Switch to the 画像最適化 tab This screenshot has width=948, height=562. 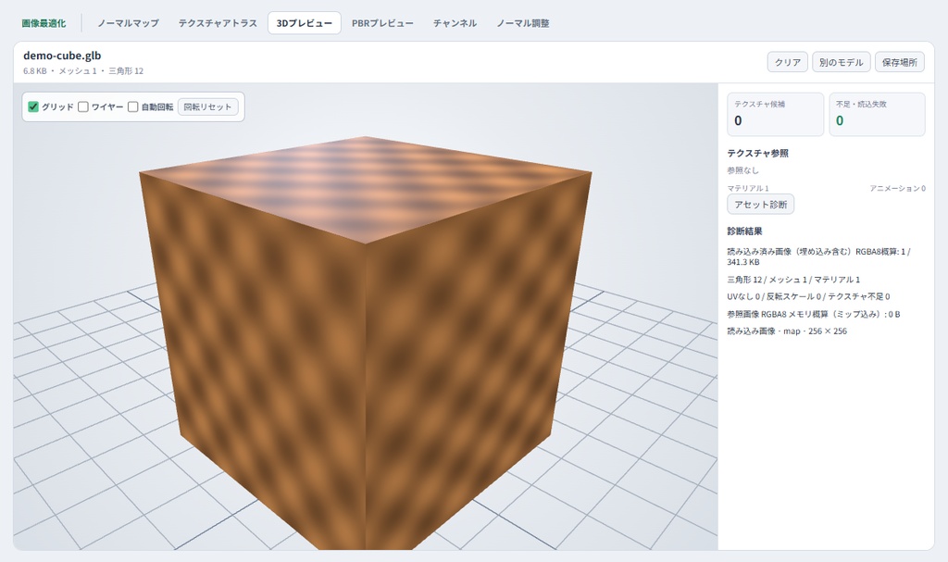coord(44,23)
